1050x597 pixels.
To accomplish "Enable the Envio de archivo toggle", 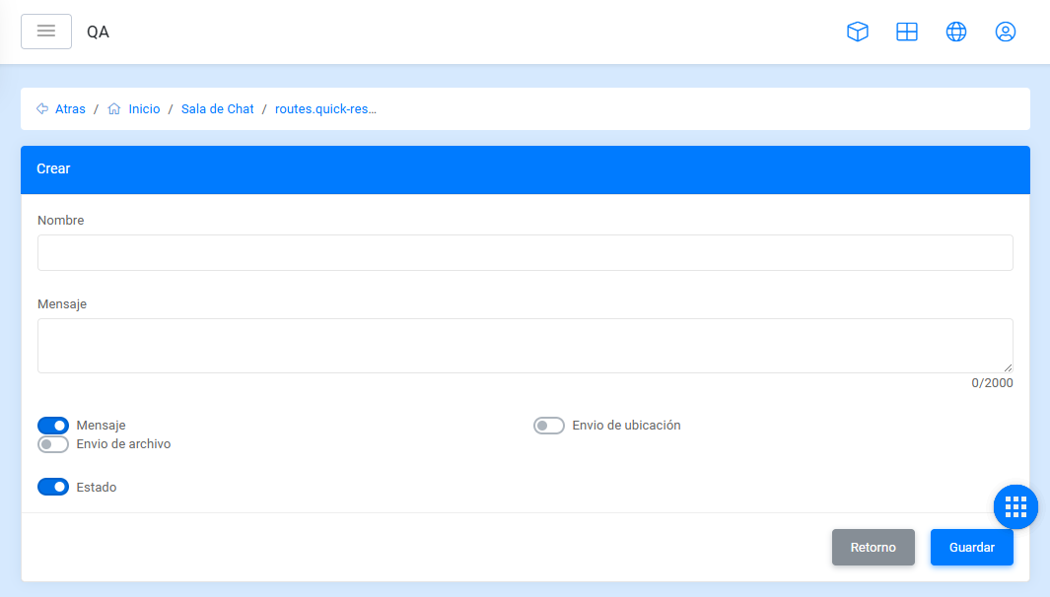I will tap(53, 444).
